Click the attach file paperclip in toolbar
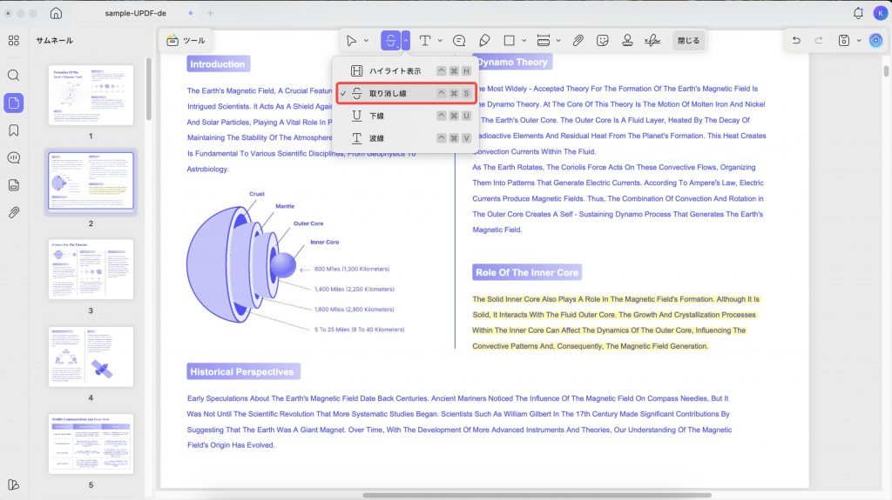The width and height of the screenshot is (892, 500). (x=578, y=40)
